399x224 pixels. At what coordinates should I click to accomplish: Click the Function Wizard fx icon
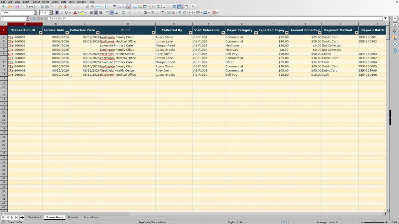34,19
